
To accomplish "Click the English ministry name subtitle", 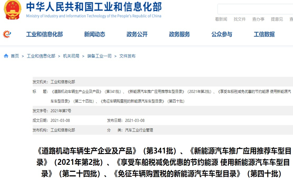I will [x=94, y=16].
